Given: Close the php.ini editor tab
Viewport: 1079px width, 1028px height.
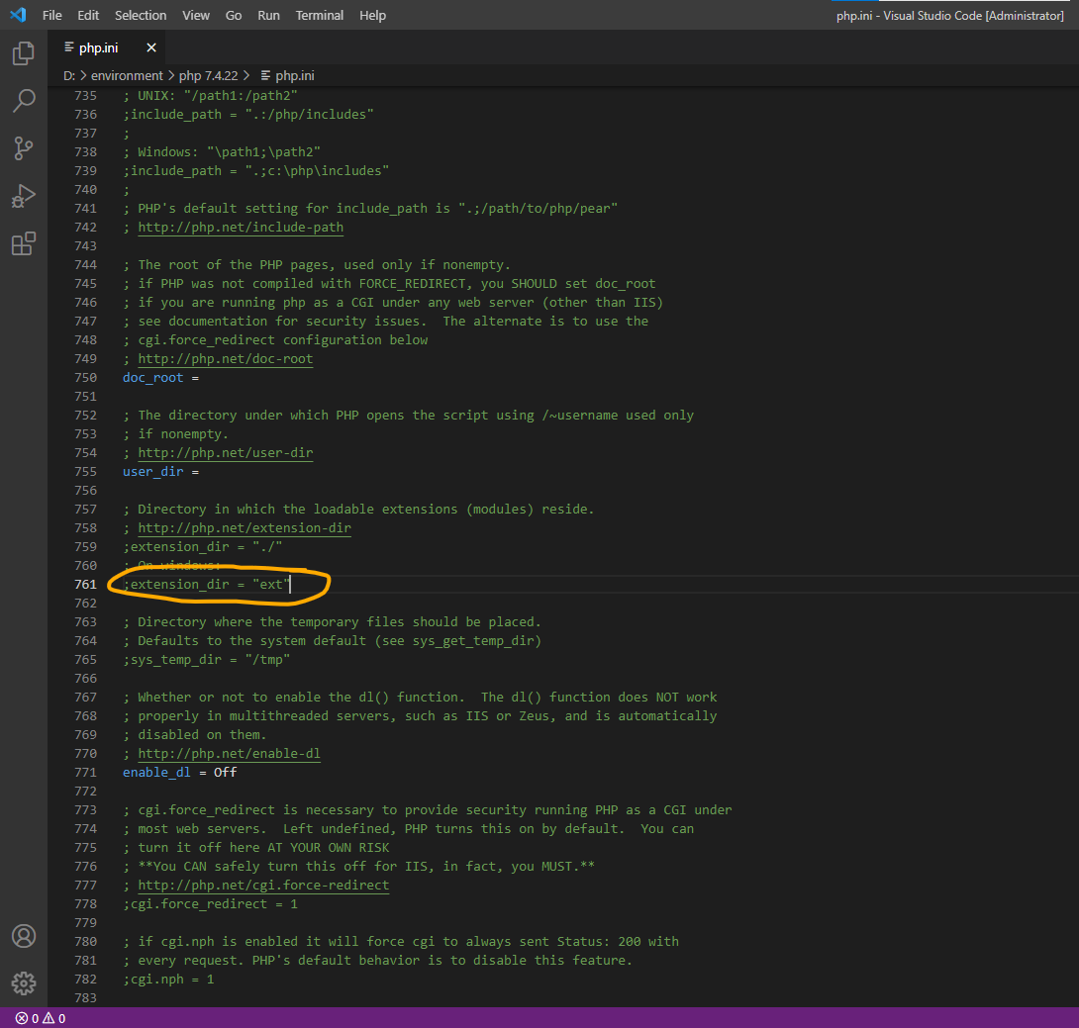Looking at the screenshot, I should click(151, 47).
